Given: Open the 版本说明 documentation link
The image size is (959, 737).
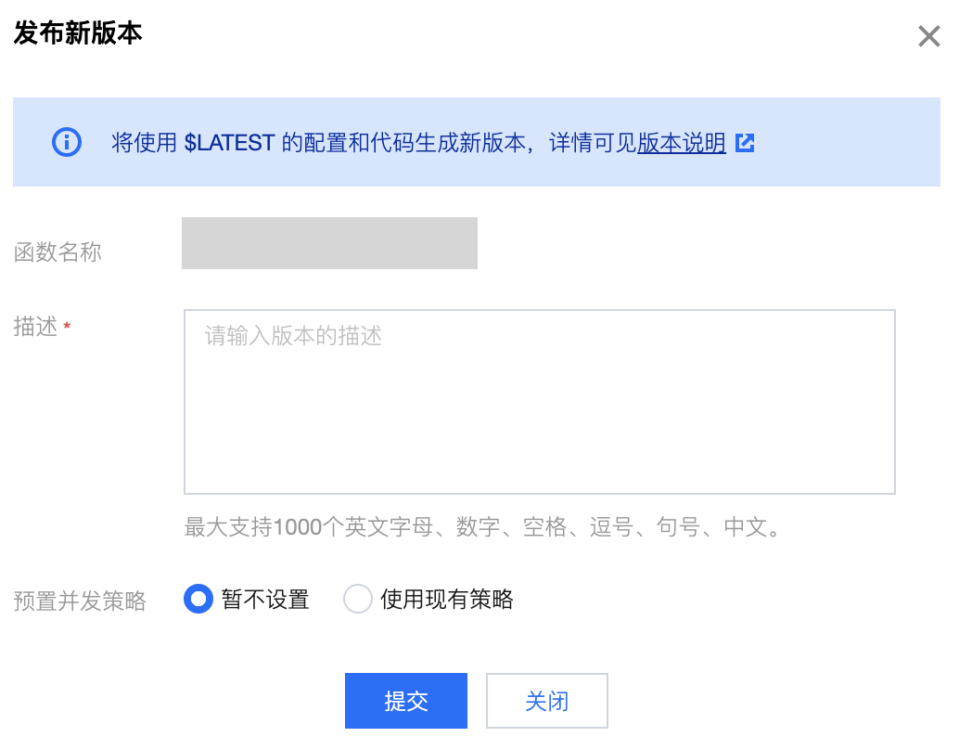Looking at the screenshot, I should tap(682, 143).
